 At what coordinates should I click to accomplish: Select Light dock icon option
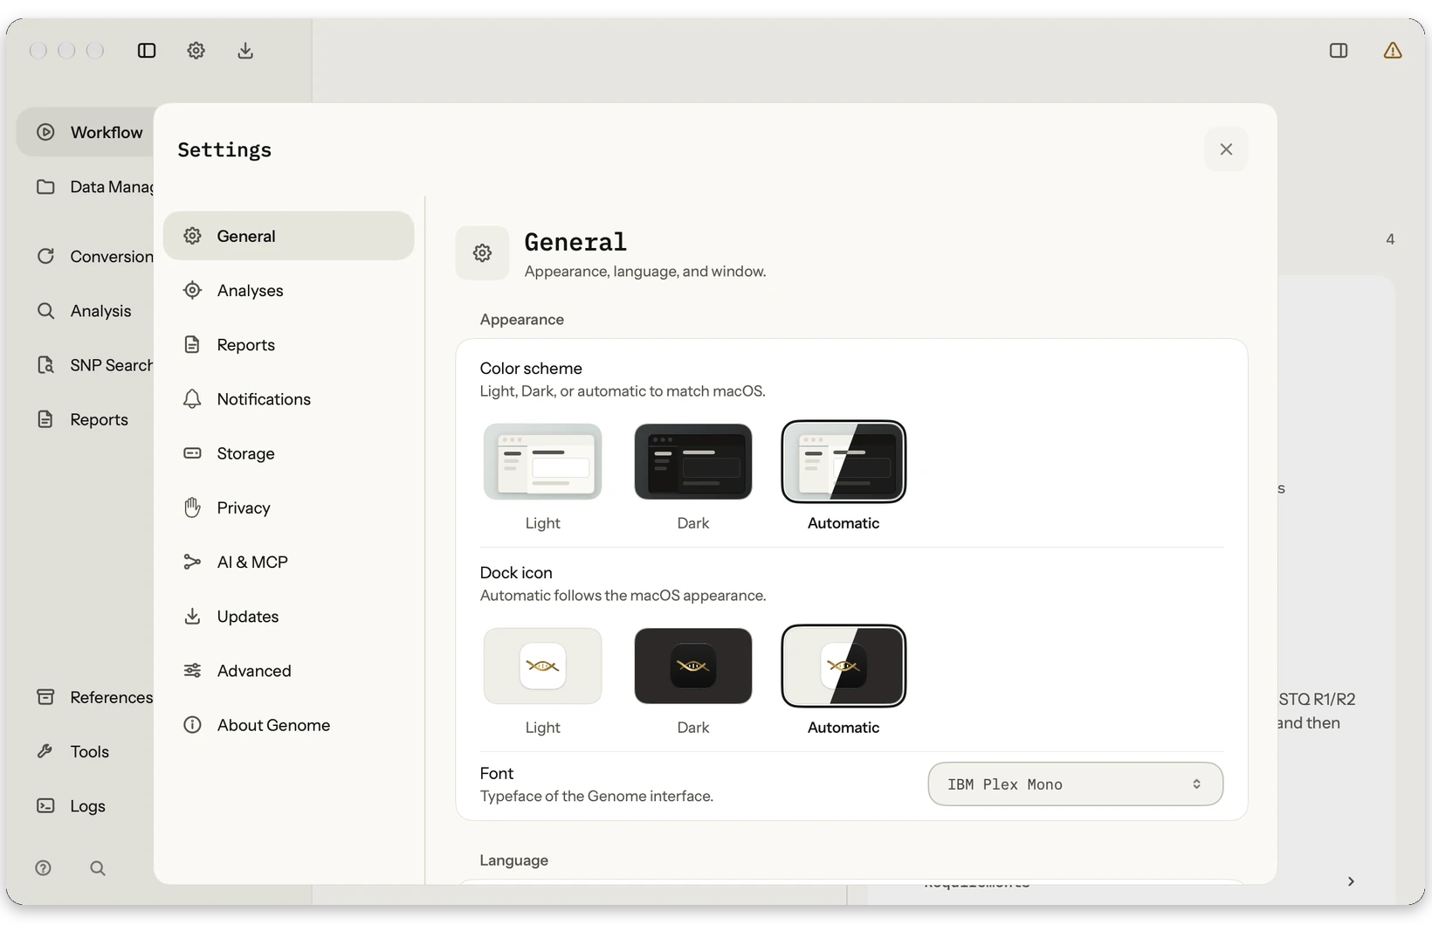click(542, 666)
